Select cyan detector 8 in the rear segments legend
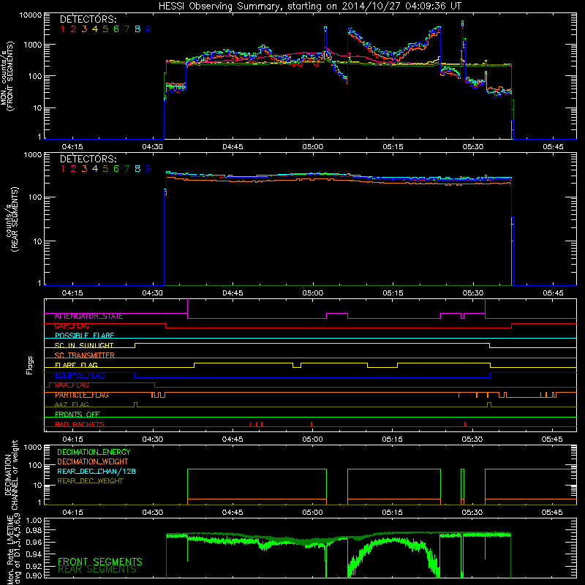Viewport: 585px width, 585px height. click(137, 169)
